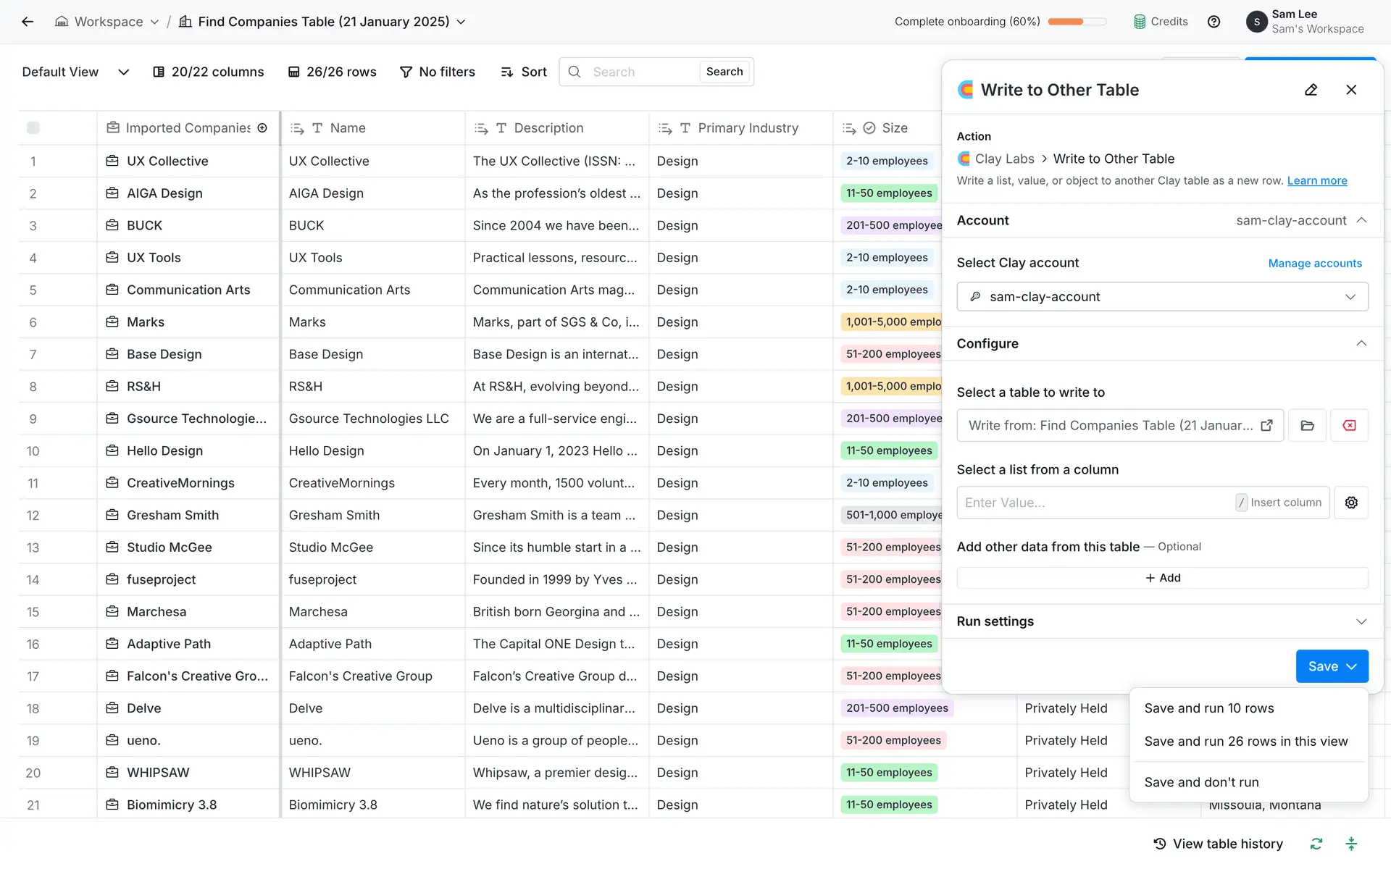
Task: Click the refresh icon near table history
Action: pos(1316,844)
